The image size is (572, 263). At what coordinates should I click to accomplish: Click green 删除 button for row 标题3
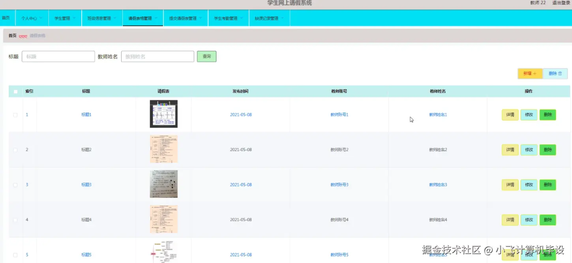click(548, 185)
